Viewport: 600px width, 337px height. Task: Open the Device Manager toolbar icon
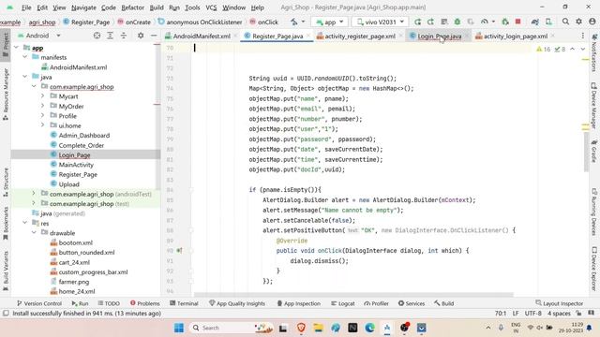(548, 22)
